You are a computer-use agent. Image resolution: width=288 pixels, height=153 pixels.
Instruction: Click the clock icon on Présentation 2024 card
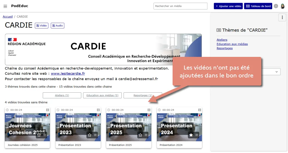pyautogui.click(x=160, y=110)
